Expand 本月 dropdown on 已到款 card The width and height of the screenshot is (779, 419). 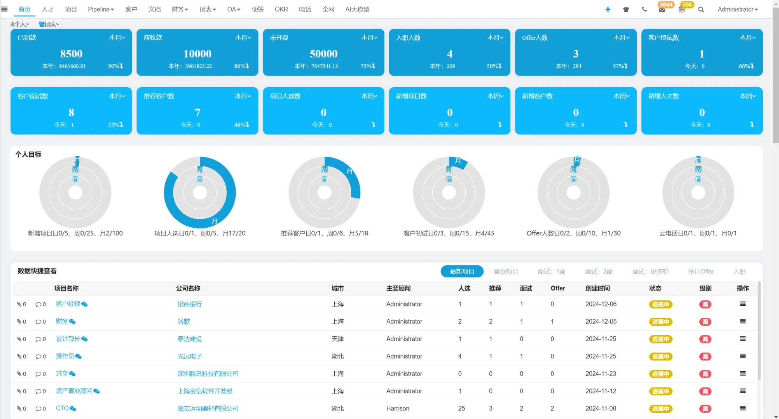117,38
